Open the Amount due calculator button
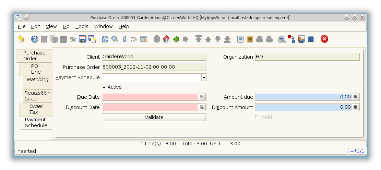 pyautogui.click(x=355, y=97)
